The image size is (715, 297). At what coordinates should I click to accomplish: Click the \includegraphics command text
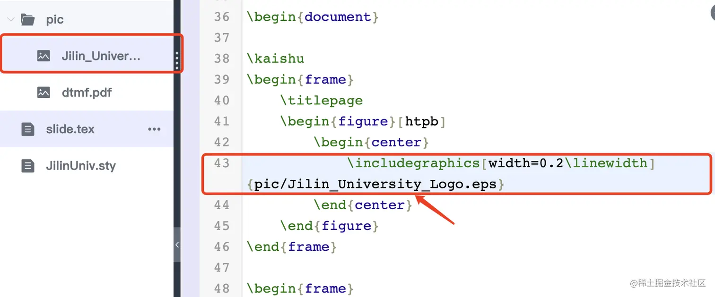tap(413, 163)
